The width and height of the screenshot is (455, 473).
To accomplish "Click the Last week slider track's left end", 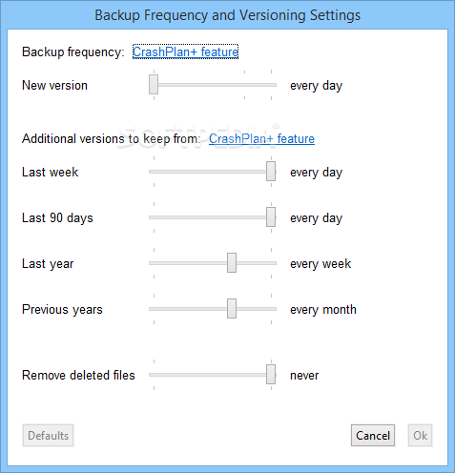I will pos(152,172).
